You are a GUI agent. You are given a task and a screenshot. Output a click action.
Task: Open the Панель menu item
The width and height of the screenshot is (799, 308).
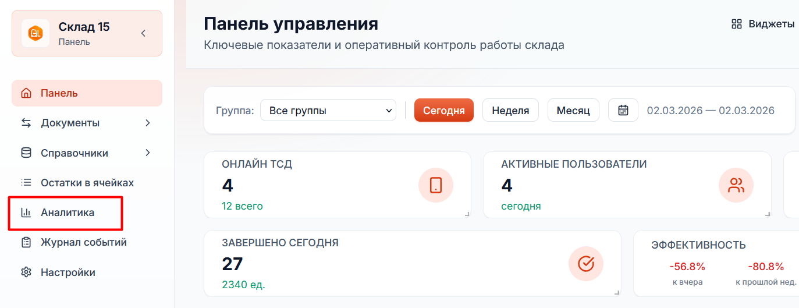point(87,93)
